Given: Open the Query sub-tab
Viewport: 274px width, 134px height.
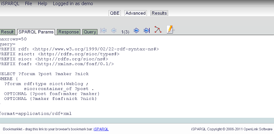Looking at the screenshot, I should pos(90,32).
